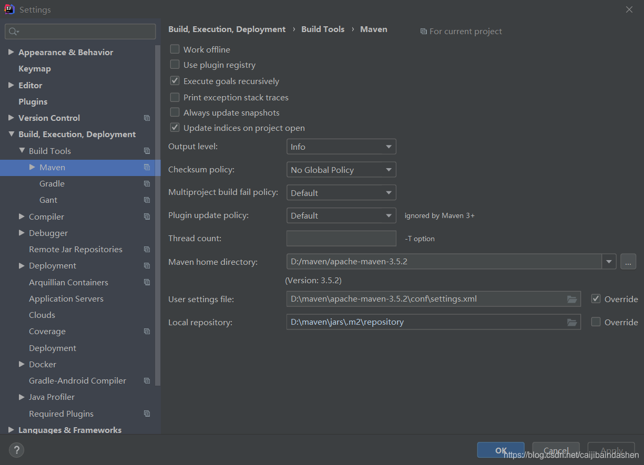
Task: Expand Languages & Frameworks node
Action: 11,430
